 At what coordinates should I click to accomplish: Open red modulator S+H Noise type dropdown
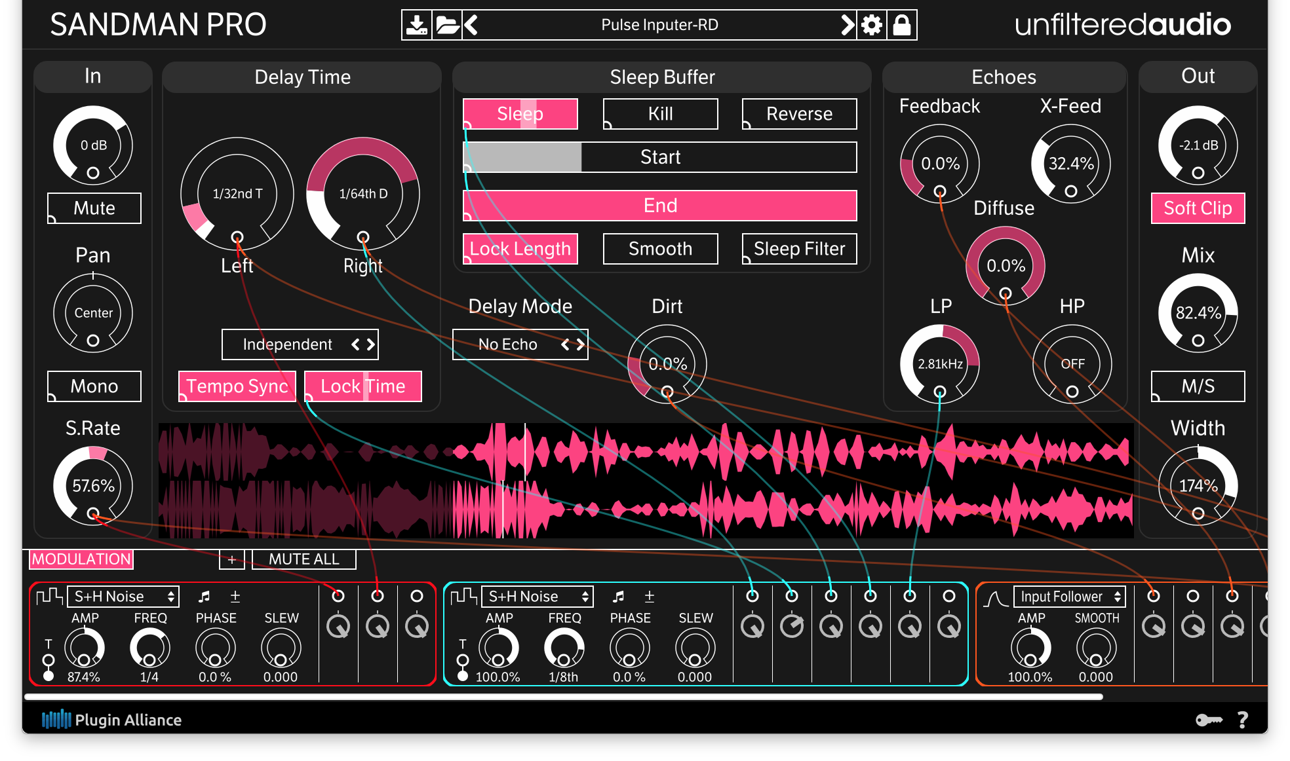[123, 597]
